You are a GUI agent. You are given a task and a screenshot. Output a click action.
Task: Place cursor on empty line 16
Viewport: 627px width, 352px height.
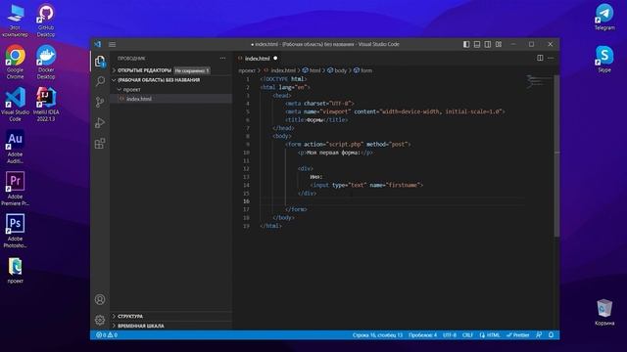point(392,201)
